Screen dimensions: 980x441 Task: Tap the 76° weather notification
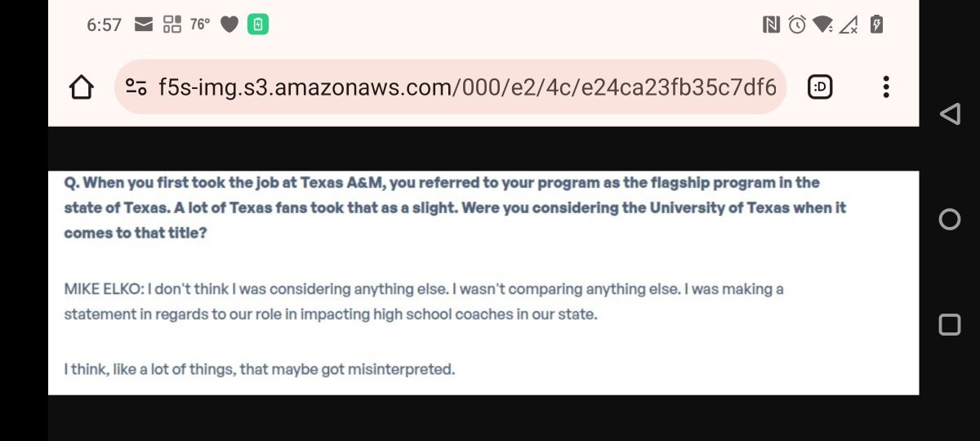200,24
